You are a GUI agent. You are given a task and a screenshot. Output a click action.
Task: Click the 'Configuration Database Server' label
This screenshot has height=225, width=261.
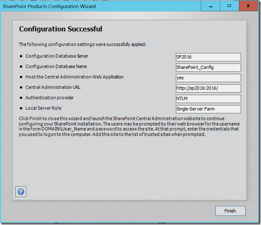tap(57, 56)
